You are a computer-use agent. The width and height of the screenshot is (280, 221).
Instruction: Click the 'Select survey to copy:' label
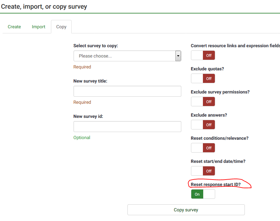(x=95, y=46)
